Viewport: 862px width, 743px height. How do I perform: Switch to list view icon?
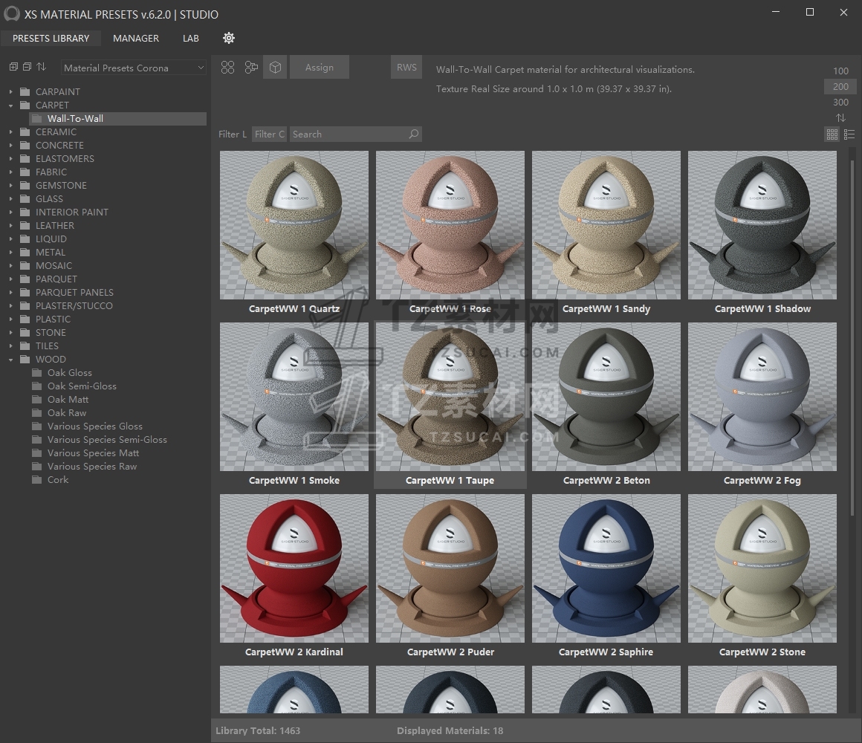pyautogui.click(x=849, y=134)
